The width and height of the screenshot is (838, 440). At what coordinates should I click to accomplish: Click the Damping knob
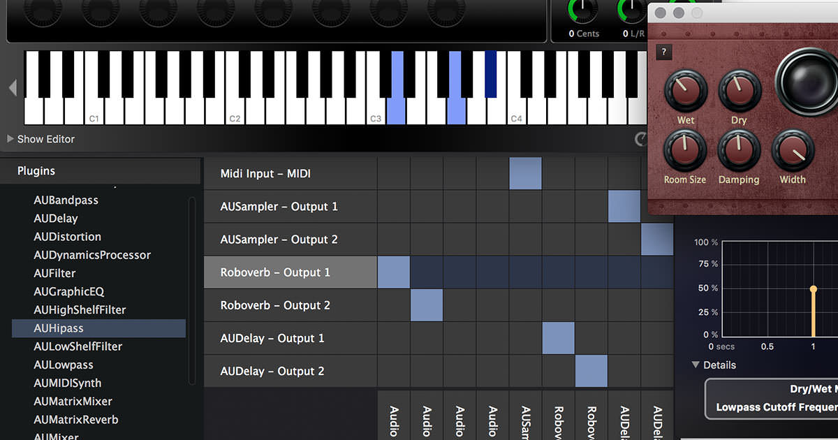click(x=739, y=150)
